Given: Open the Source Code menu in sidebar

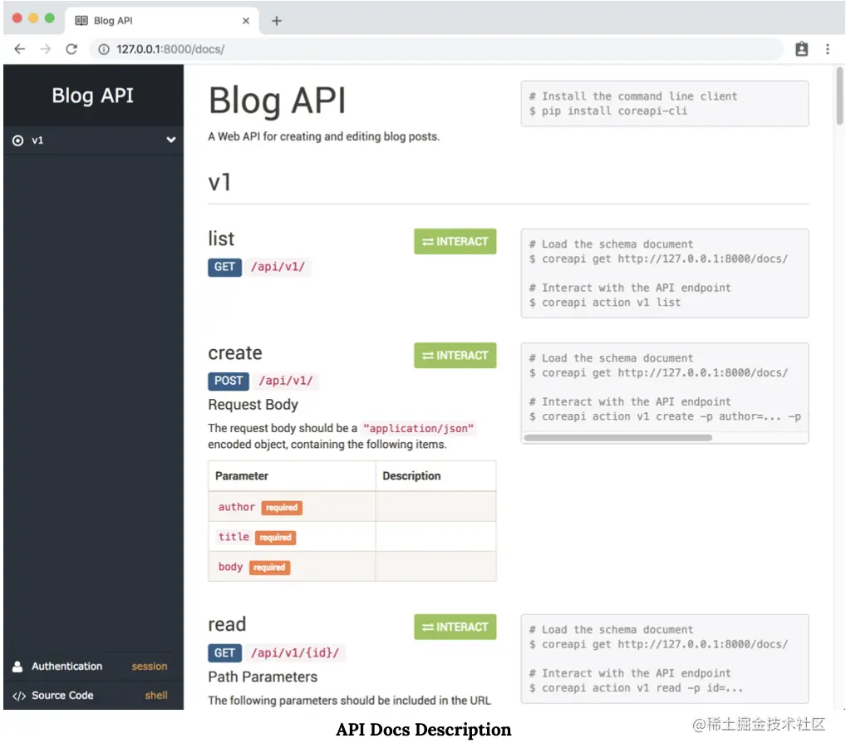Looking at the screenshot, I should click(x=93, y=696).
